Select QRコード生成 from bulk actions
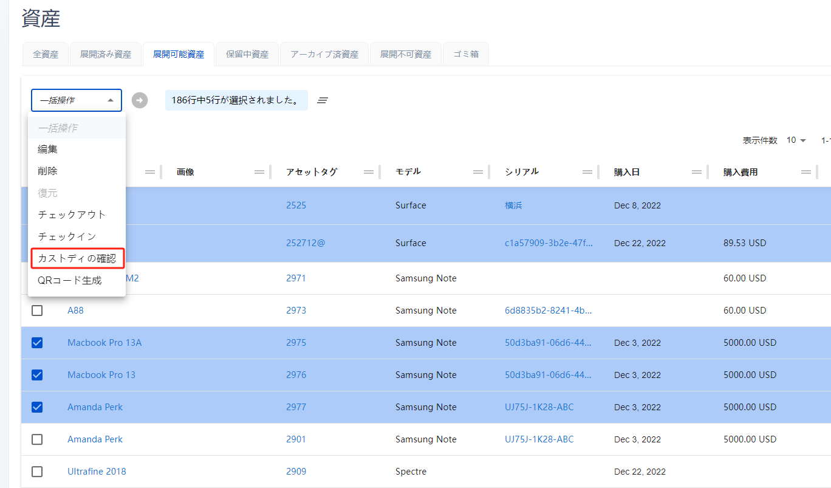The image size is (831, 488). coord(70,280)
